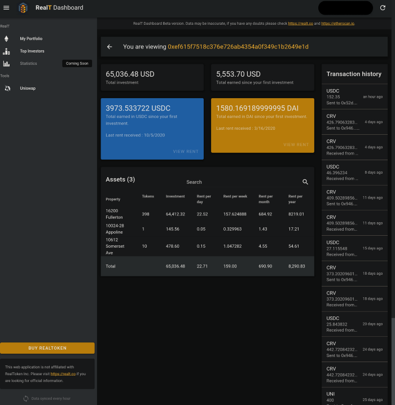This screenshot has height=405, width=395.
Task: Open the first USDC 152.35 transaction
Action: click(354, 96)
